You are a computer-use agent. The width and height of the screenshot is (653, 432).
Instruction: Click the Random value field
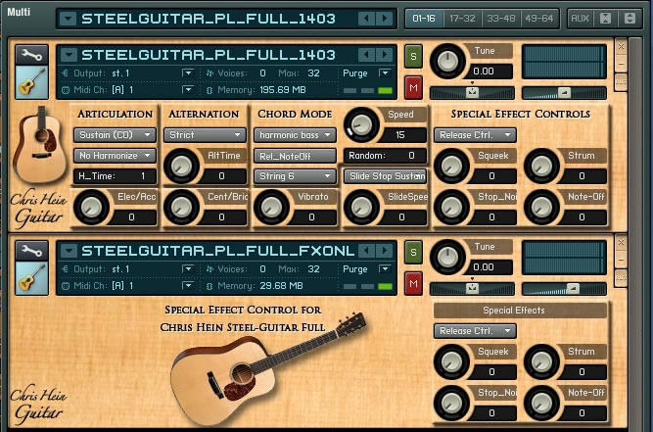click(385, 156)
